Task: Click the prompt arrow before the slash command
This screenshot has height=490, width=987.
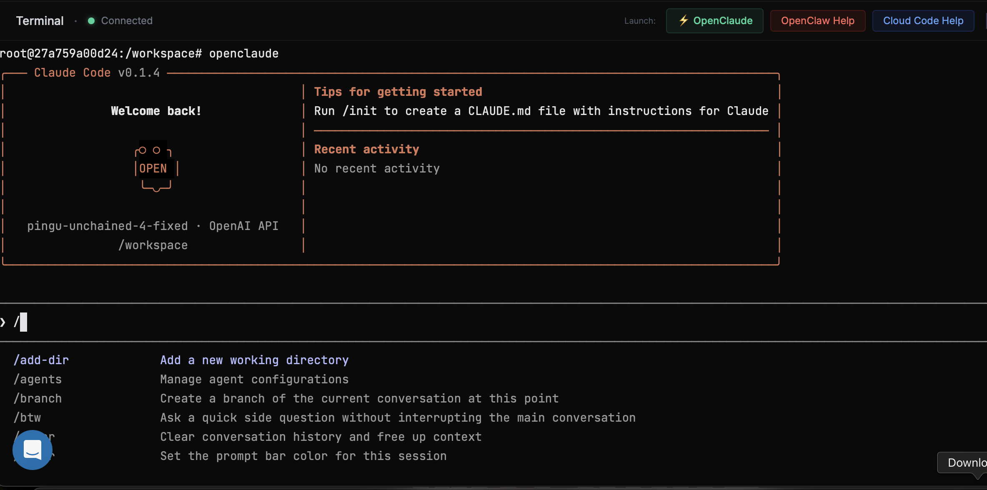Action: point(4,321)
